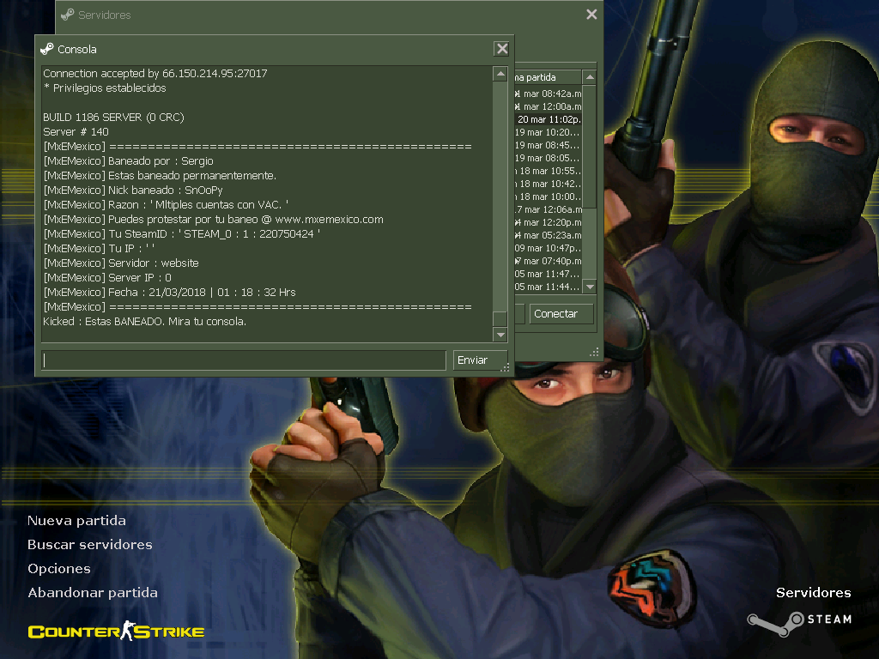The width and height of the screenshot is (879, 659).
Task: Focus the console command input field
Action: pyautogui.click(x=244, y=360)
